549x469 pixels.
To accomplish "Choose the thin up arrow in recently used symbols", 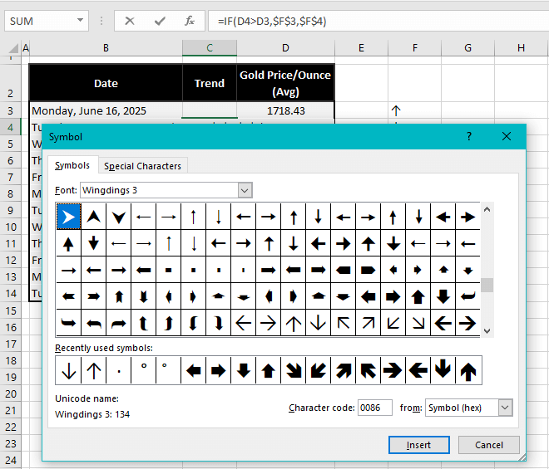I will (93, 370).
